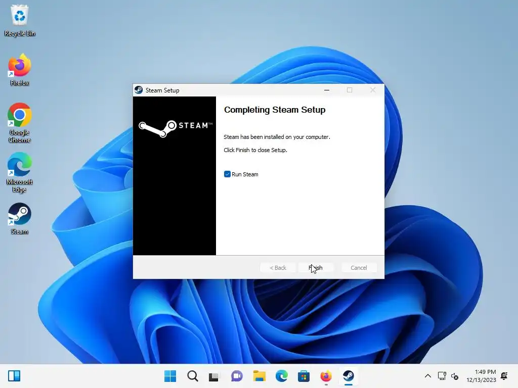Select the Microsoft Edge desktop shortcut
The image size is (518, 388).
[x=20, y=172]
